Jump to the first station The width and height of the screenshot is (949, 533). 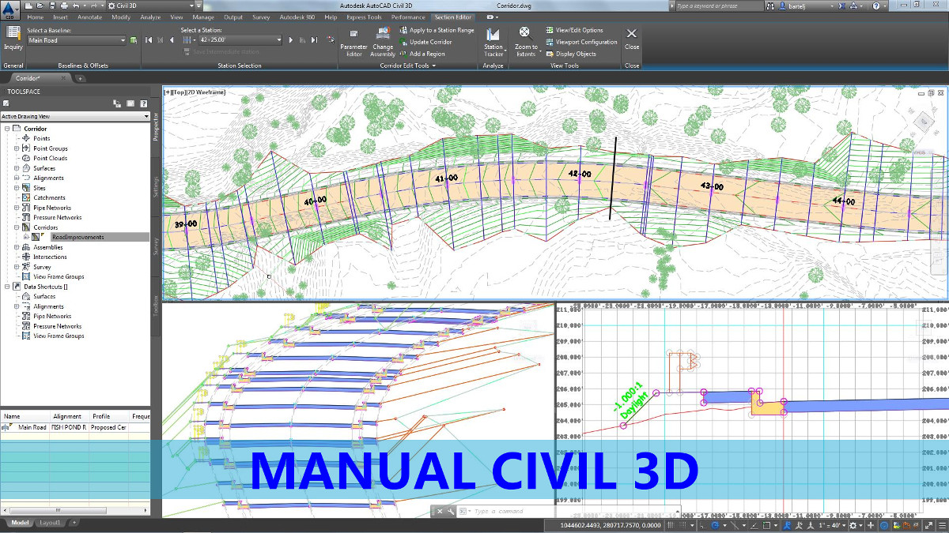pyautogui.click(x=149, y=40)
